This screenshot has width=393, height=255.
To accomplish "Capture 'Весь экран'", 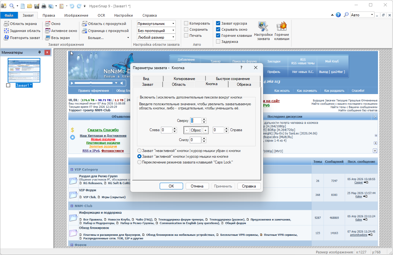I will click(x=57, y=38).
